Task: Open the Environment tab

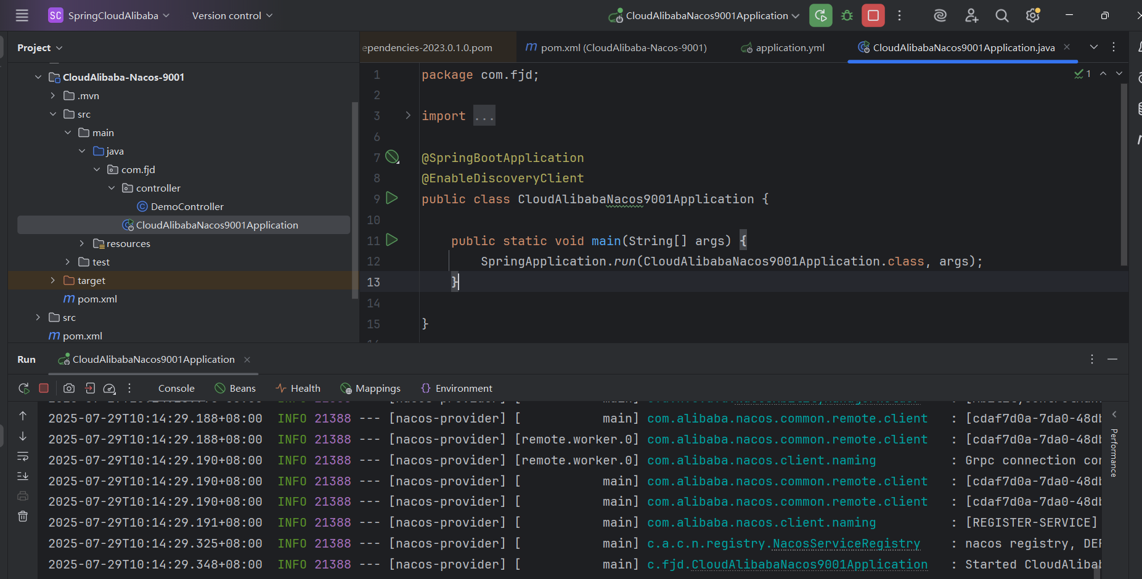Action: click(x=457, y=388)
